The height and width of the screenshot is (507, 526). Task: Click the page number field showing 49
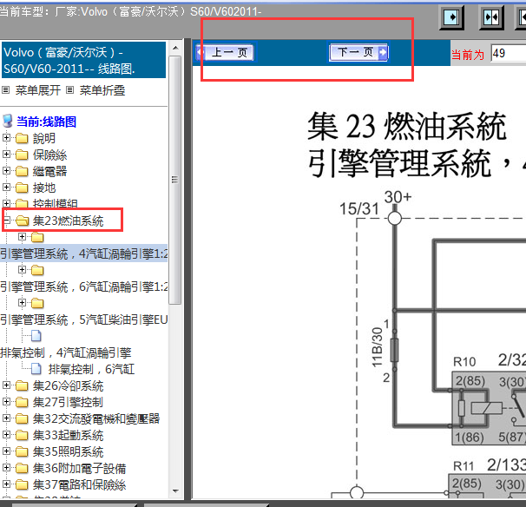[509, 53]
